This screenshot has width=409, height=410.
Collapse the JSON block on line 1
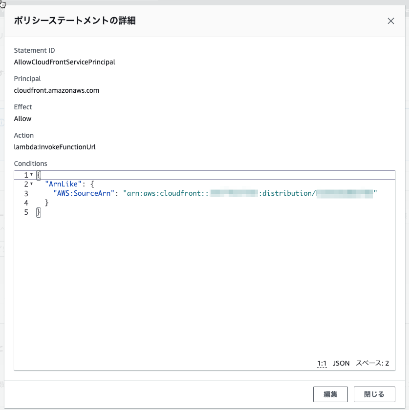tap(32, 175)
